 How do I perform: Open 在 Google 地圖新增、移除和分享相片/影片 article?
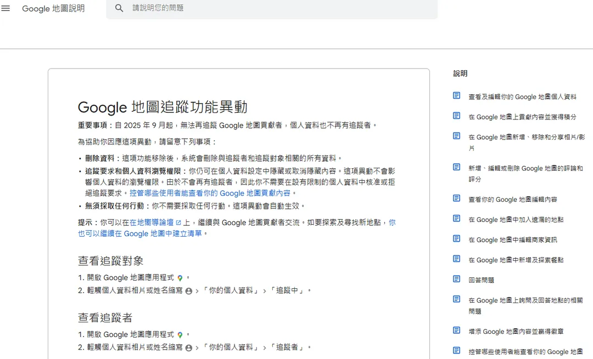pyautogui.click(x=527, y=143)
